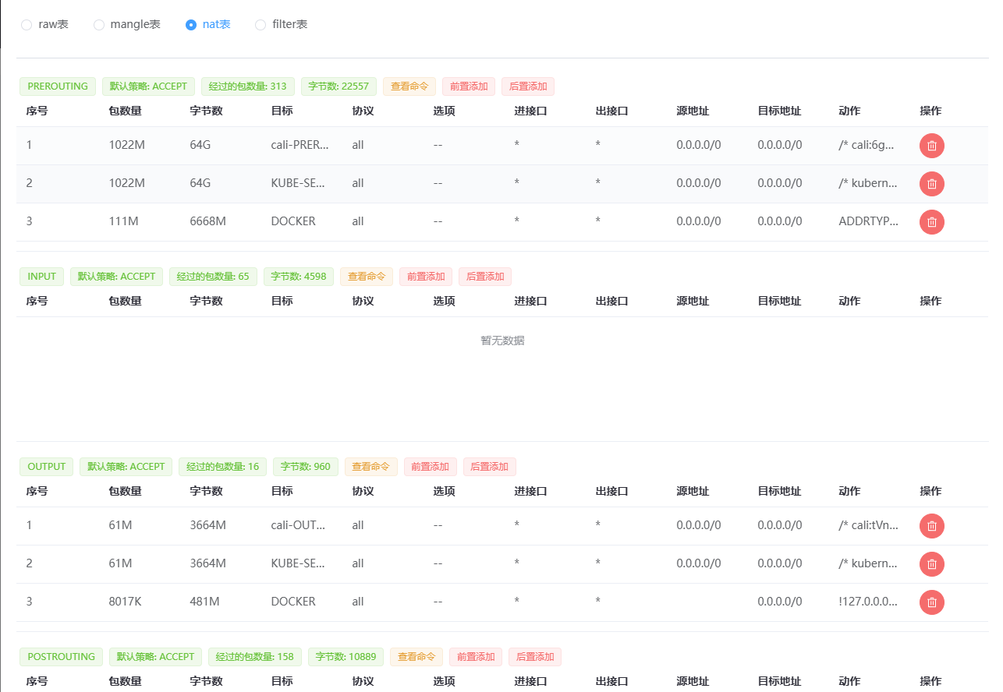Click the PREROUTING chain label

pyautogui.click(x=57, y=86)
